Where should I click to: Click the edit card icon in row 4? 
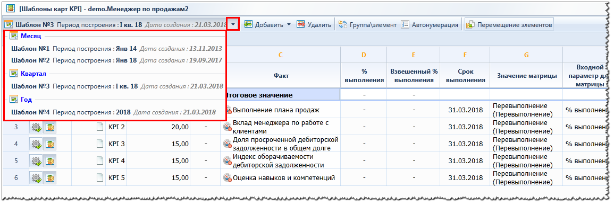tap(50, 144)
